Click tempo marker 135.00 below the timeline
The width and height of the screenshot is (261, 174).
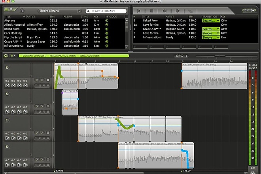coord(186,170)
